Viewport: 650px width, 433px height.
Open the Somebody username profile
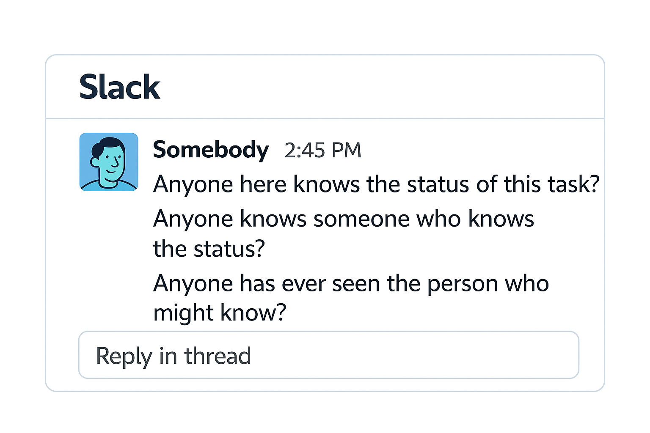coord(210,150)
